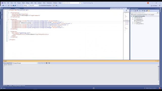162x91 pixels.
Task: Click Add to Source Control
Action: pyautogui.click(x=151, y=88)
